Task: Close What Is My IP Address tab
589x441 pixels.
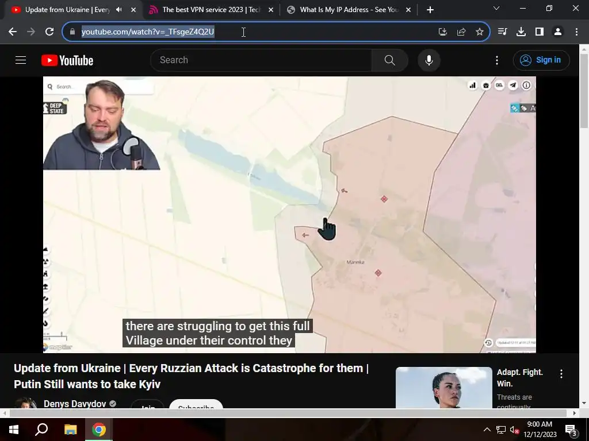Action: [x=408, y=10]
